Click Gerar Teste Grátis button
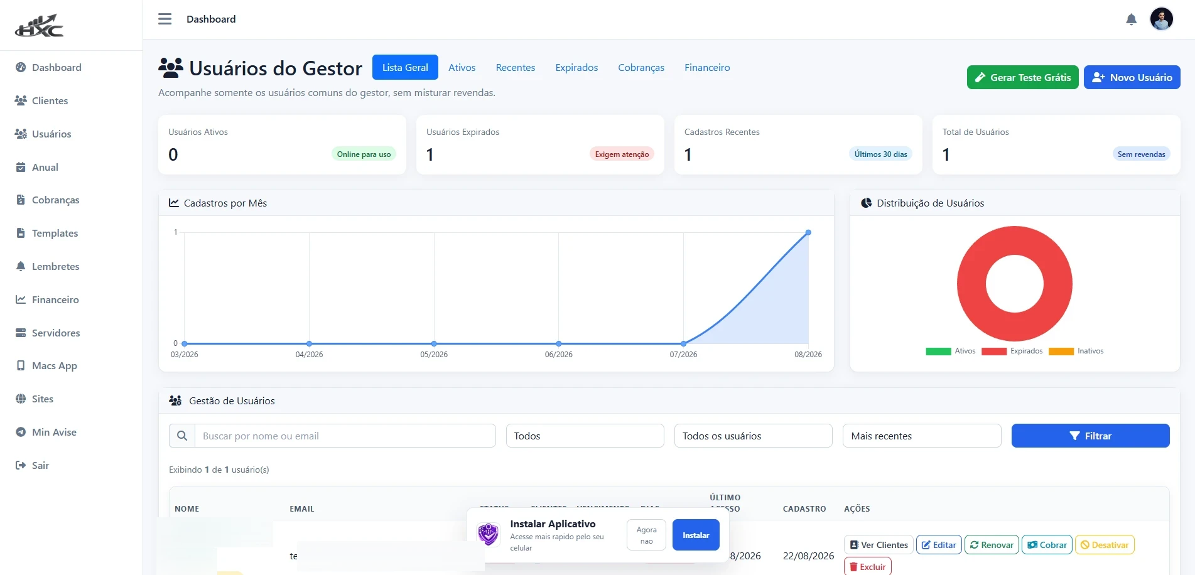The height and width of the screenshot is (575, 1195). 1023,77
